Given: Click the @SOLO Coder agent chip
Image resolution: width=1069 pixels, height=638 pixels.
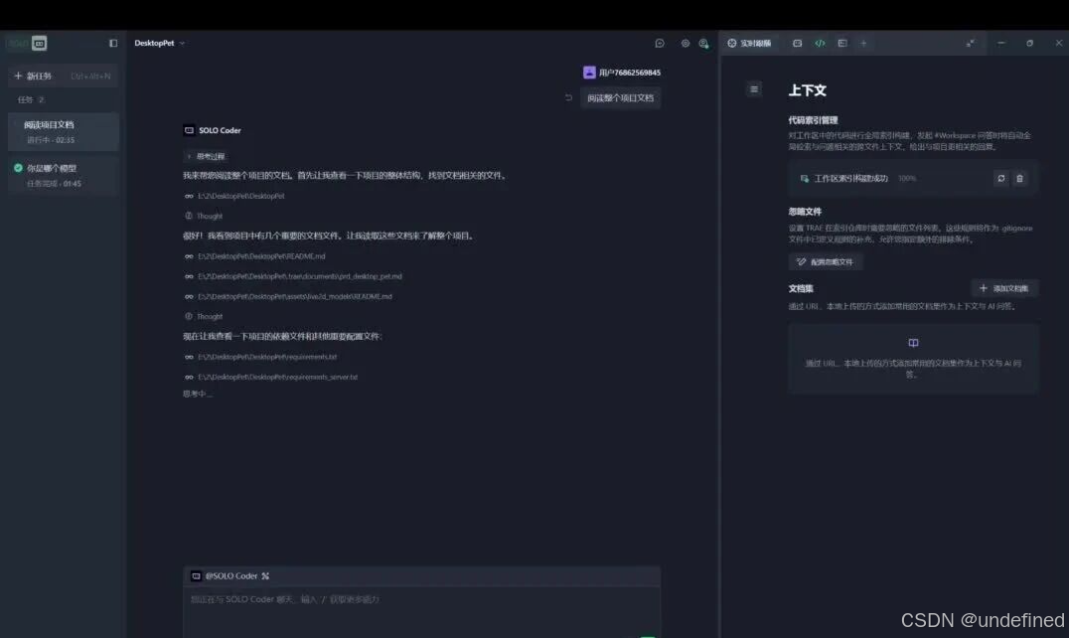Looking at the screenshot, I should coord(231,576).
